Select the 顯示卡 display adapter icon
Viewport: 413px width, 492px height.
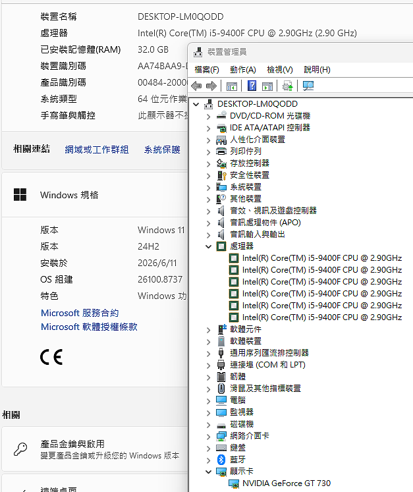click(221, 472)
